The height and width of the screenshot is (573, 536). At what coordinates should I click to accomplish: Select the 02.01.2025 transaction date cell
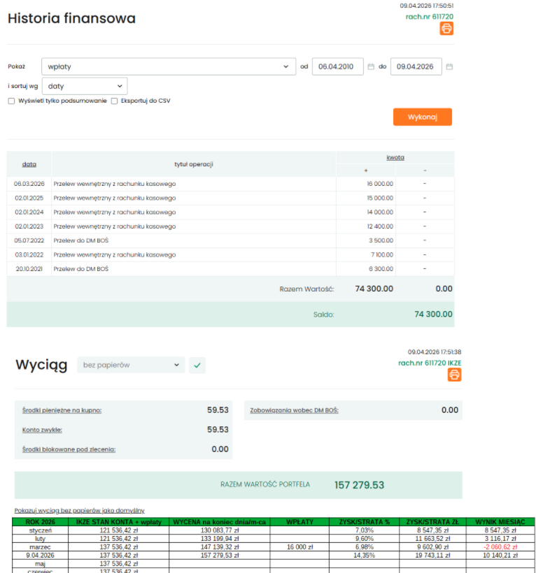(x=29, y=198)
